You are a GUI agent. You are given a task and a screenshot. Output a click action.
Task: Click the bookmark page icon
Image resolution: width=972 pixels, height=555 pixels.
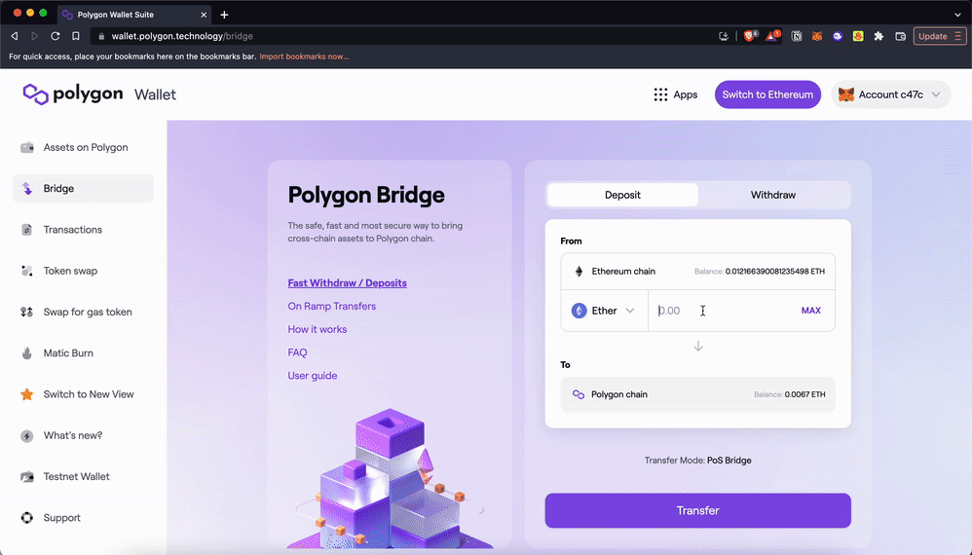76,36
